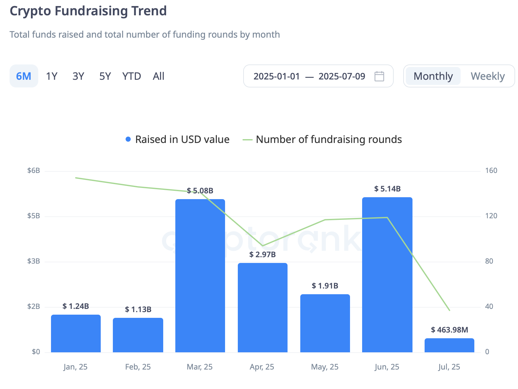
Task: Switch to Weekly view
Action: pyautogui.click(x=487, y=76)
